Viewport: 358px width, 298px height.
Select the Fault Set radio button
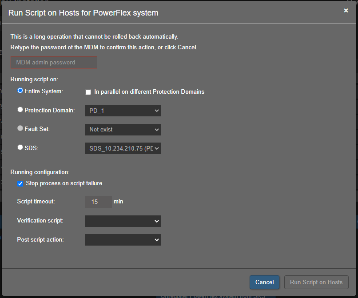[20, 128]
